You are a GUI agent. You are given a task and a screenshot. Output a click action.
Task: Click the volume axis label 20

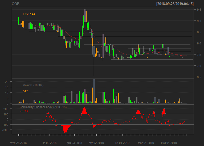[x=7, y=82]
